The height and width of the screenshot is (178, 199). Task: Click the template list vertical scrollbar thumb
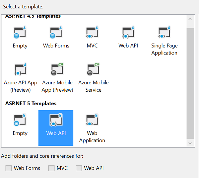tap(190, 83)
